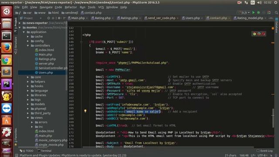This screenshot has height=157, width=279.
Task: Open the Refactor menu
Action: (71, 7)
